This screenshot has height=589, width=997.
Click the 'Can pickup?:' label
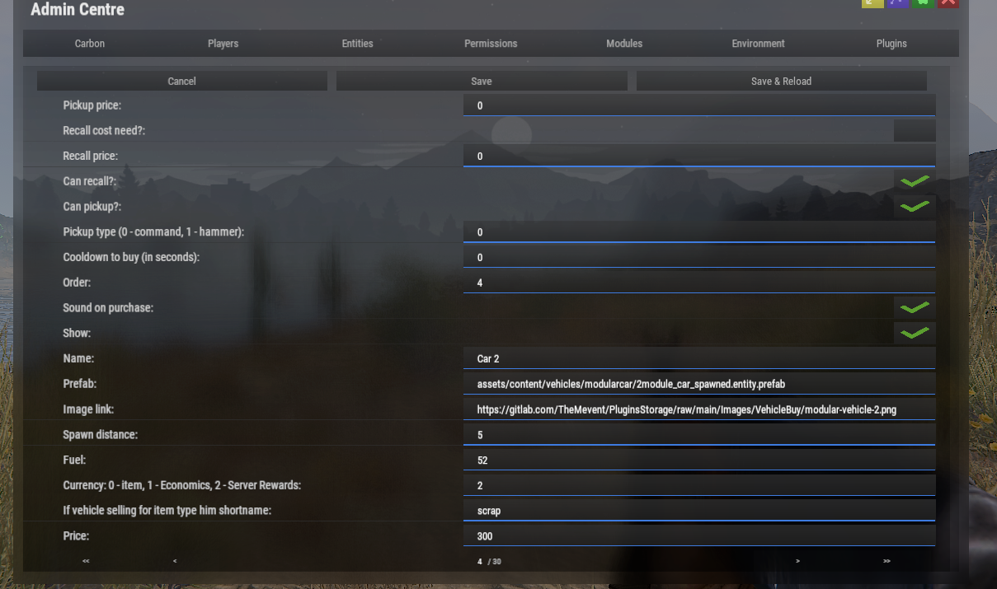[x=92, y=207]
